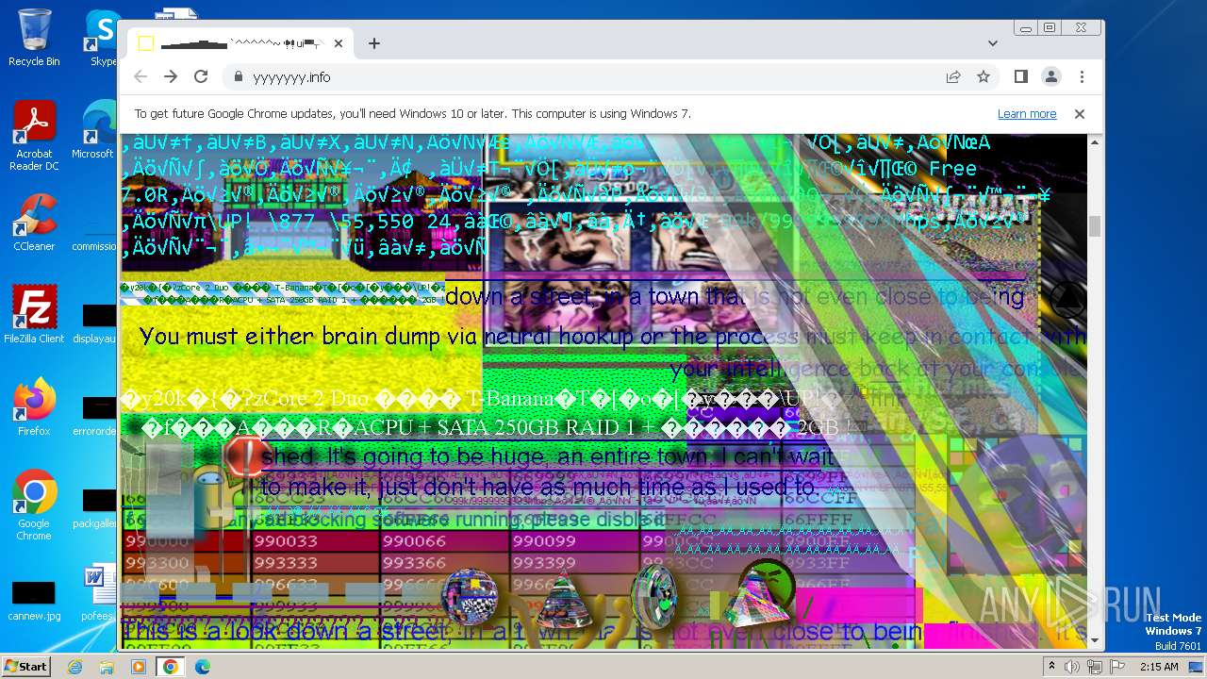
Task: Launch Microsoft Edge from the taskbar
Action: pyautogui.click(x=203, y=667)
